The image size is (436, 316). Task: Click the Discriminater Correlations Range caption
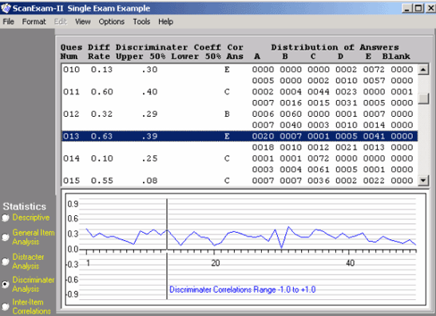[243, 290]
